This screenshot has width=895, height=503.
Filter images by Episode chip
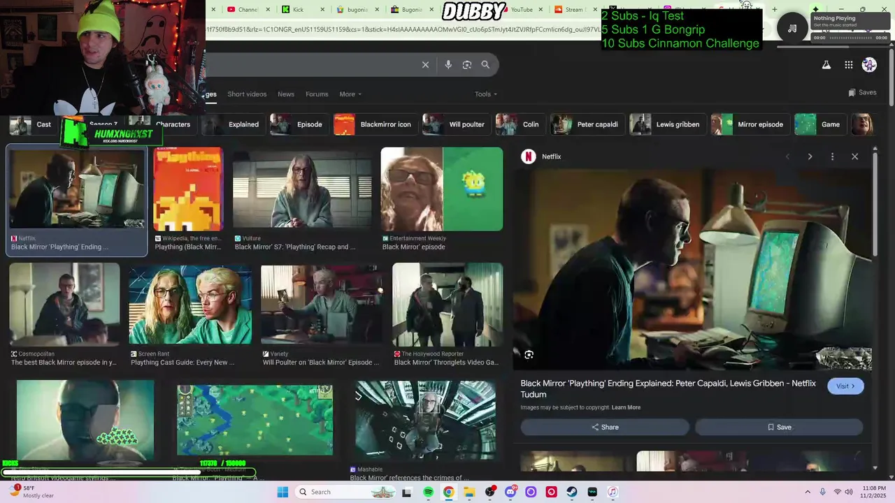click(x=298, y=124)
